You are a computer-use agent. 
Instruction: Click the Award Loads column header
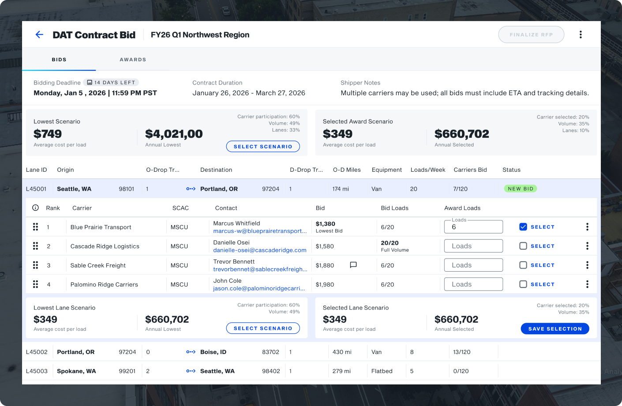pos(462,208)
